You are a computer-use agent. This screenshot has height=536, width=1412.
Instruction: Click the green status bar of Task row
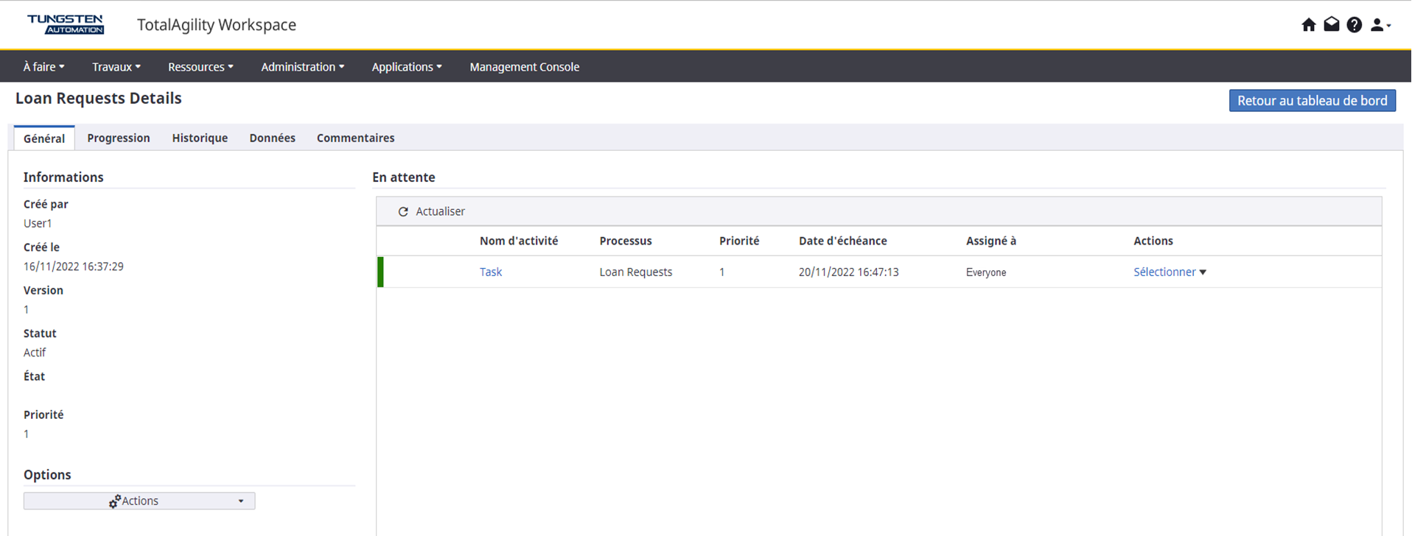(x=380, y=272)
